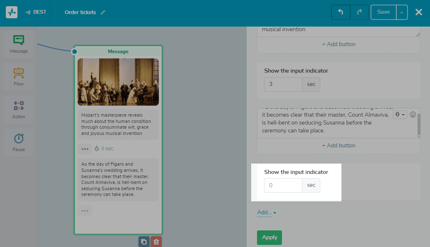Open the Add... dropdown
The height and width of the screenshot is (247, 430).
click(267, 212)
